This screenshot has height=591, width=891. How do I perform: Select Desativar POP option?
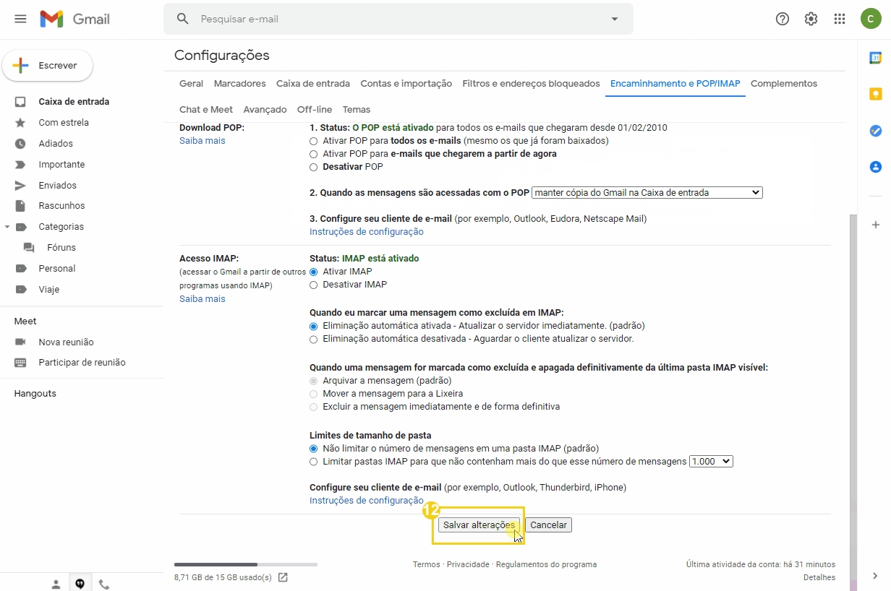(x=313, y=167)
